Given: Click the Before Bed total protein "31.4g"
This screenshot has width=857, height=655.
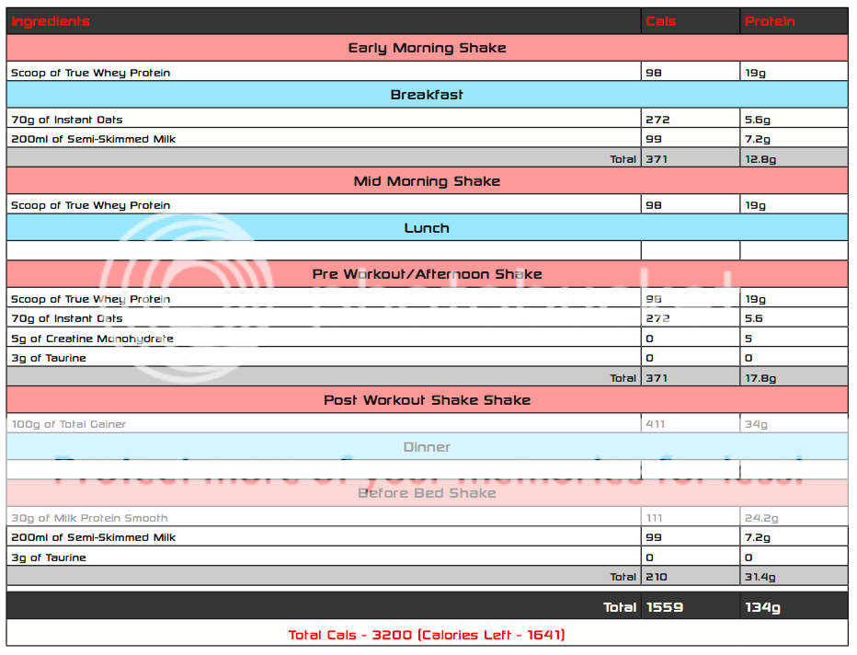Looking at the screenshot, I should pos(760,577).
